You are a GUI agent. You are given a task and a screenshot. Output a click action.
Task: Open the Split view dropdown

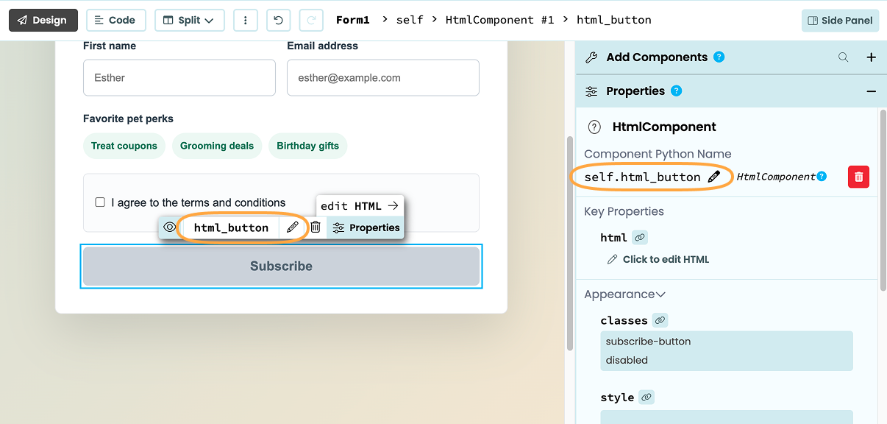click(x=189, y=20)
